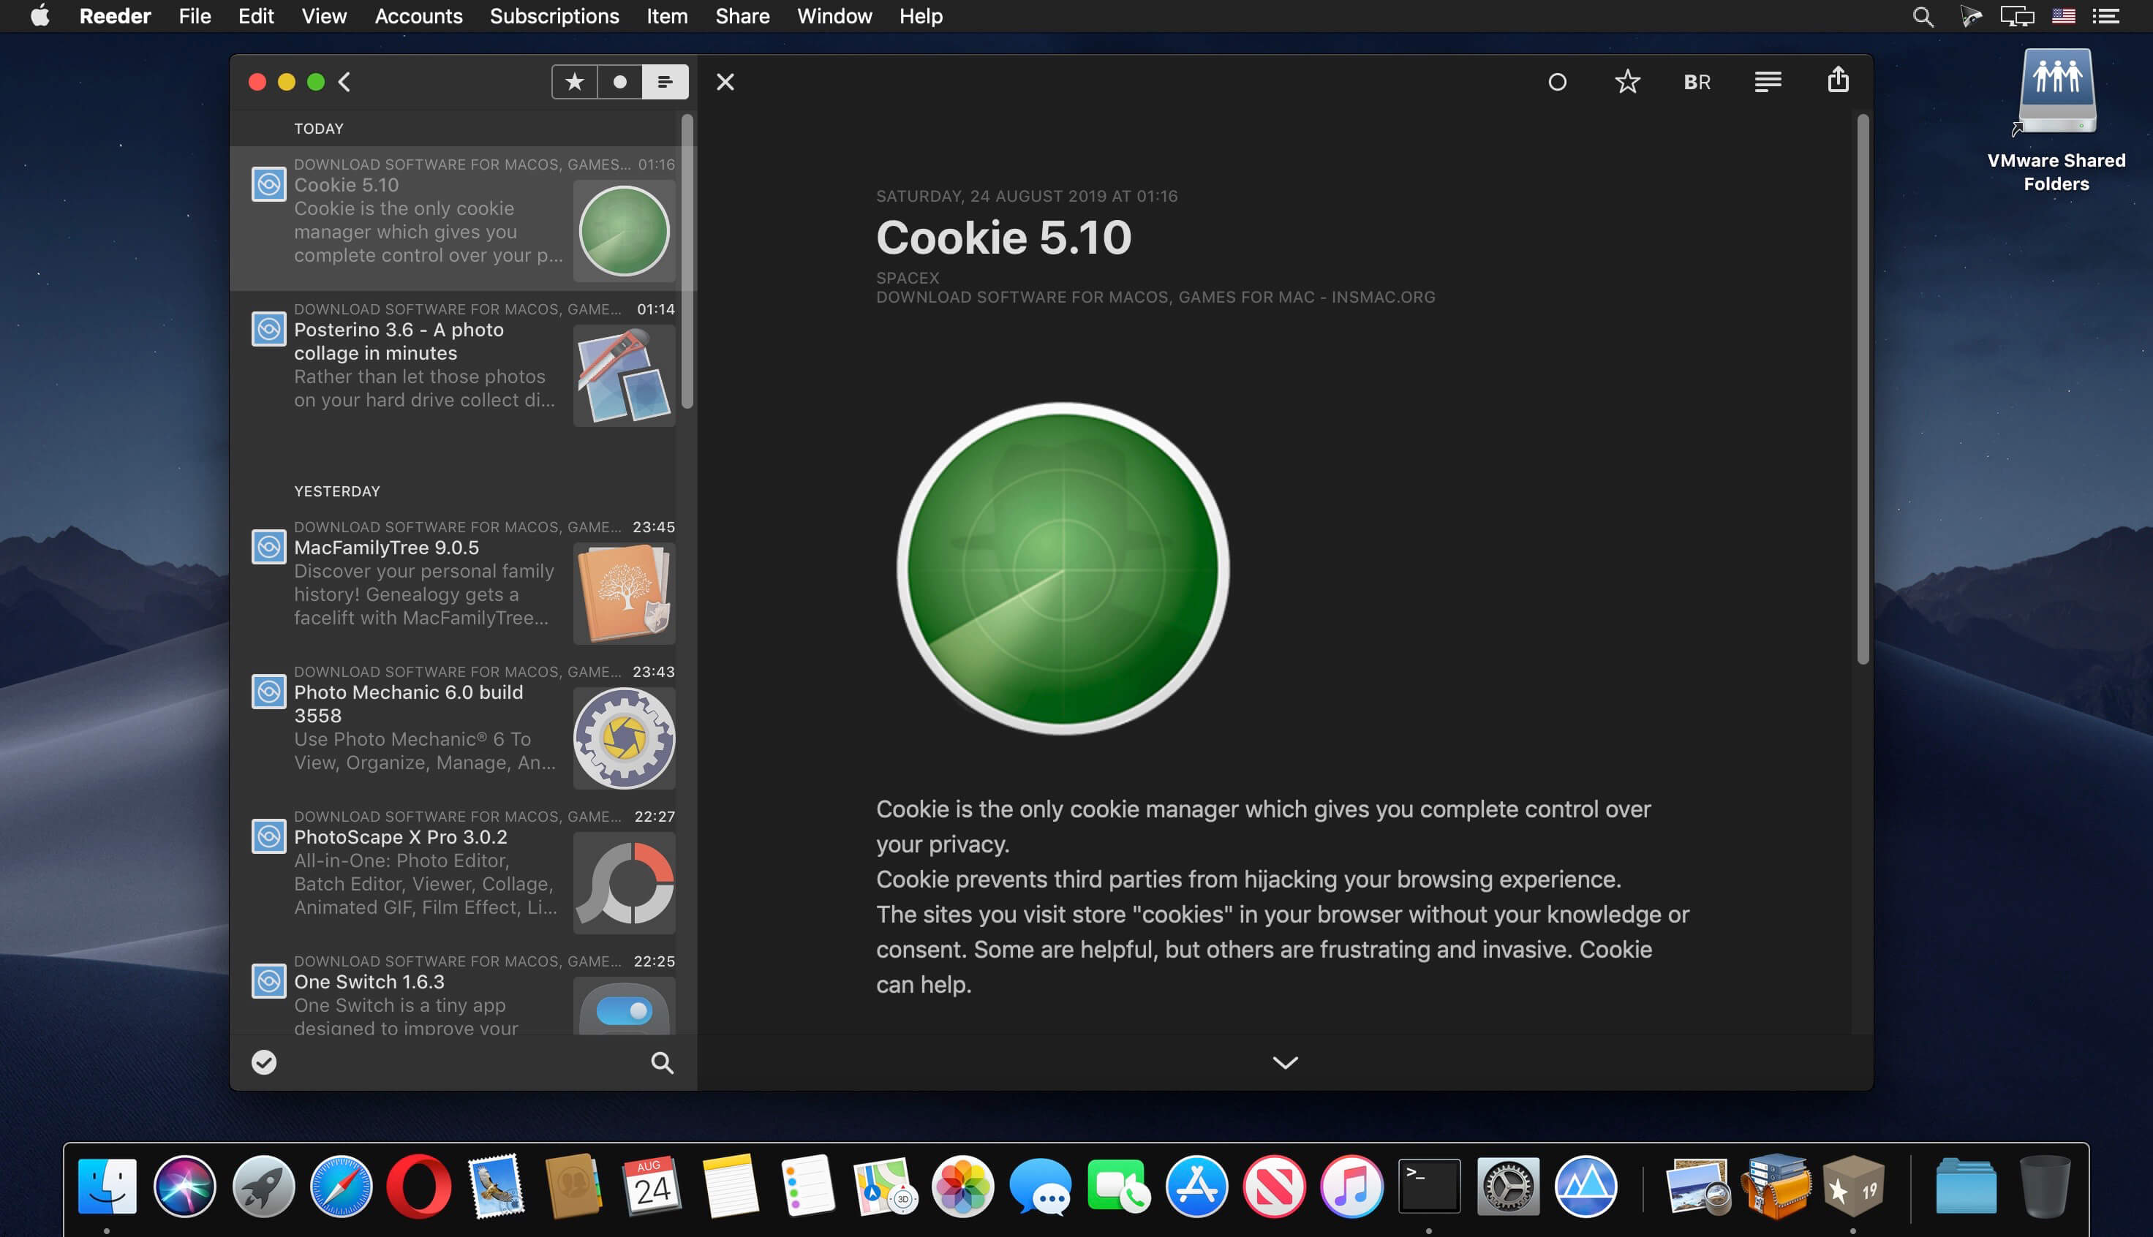
Task: Show unread items filter
Action: 619,82
